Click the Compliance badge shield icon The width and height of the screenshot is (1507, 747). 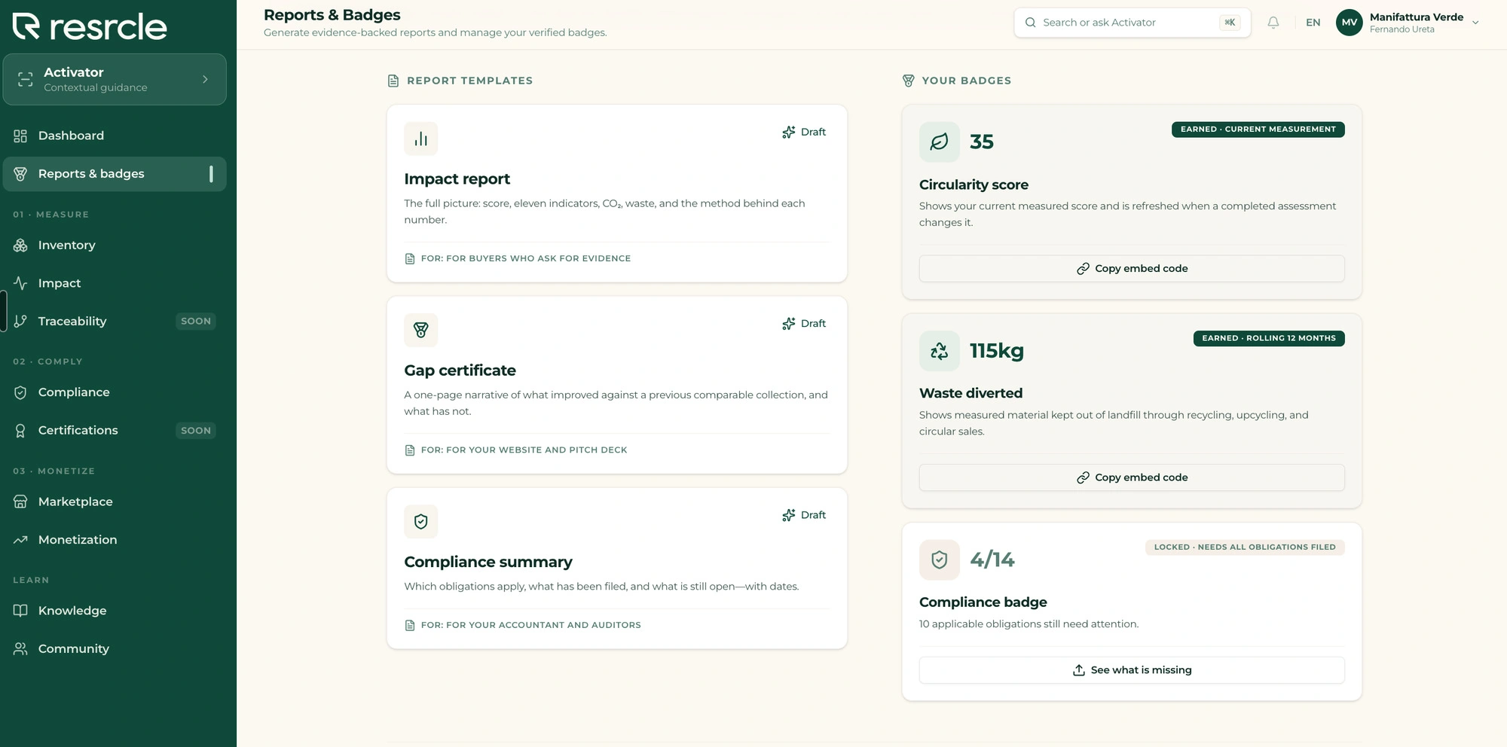939,559
